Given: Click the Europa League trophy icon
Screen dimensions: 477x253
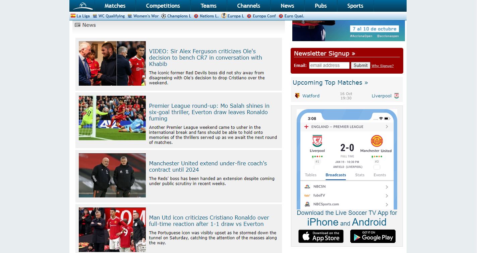Looking at the screenshot, I should 224,16.
